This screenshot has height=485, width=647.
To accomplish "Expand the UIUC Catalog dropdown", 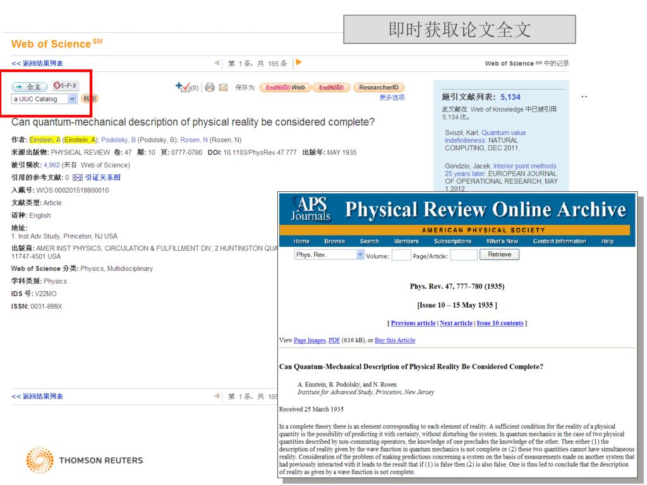I will (x=72, y=99).
